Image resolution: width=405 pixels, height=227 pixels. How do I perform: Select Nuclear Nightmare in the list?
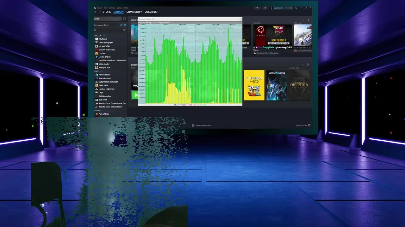pos(107,89)
